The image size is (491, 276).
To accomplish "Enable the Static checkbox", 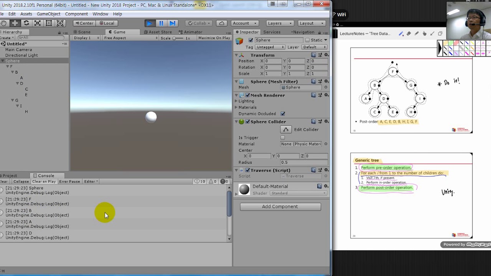I will [x=307, y=40].
